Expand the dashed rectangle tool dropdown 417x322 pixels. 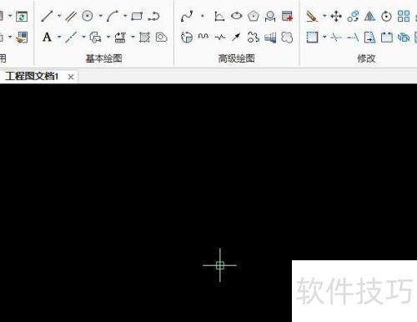(324, 37)
